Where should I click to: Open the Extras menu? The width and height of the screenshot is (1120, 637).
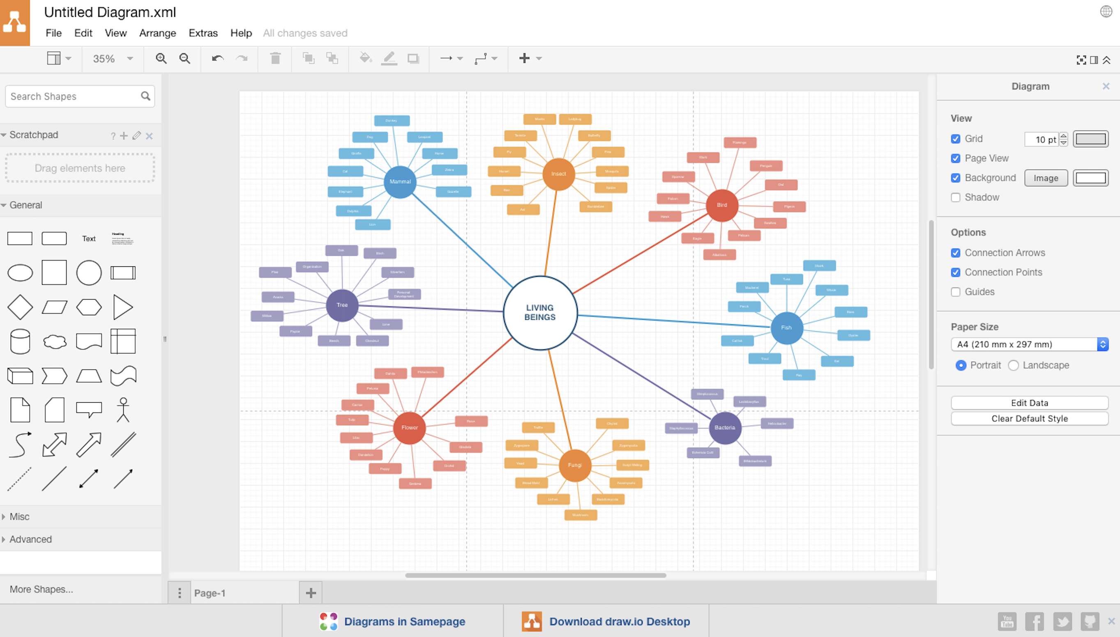pyautogui.click(x=203, y=33)
